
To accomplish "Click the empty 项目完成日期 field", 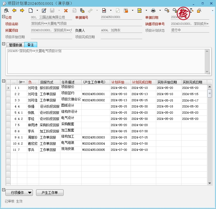I will click(121, 37).
